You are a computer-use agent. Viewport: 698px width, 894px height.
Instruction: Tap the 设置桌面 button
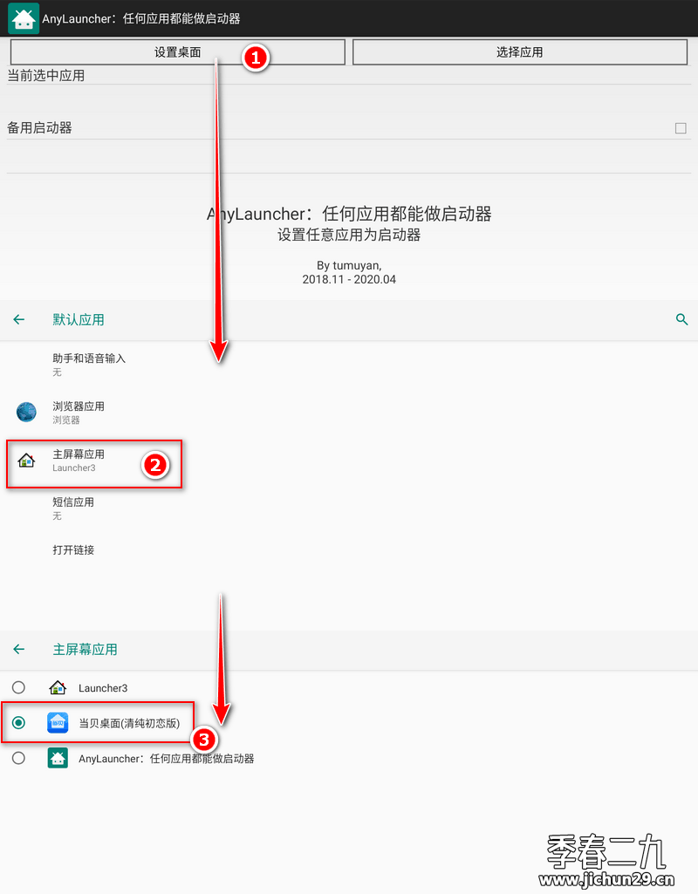click(x=177, y=51)
